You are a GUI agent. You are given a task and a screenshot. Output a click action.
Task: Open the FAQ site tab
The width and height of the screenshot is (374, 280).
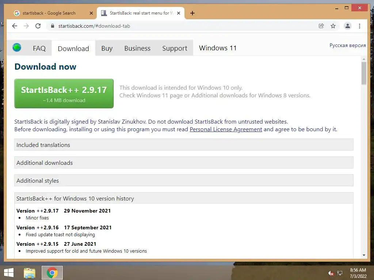39,48
